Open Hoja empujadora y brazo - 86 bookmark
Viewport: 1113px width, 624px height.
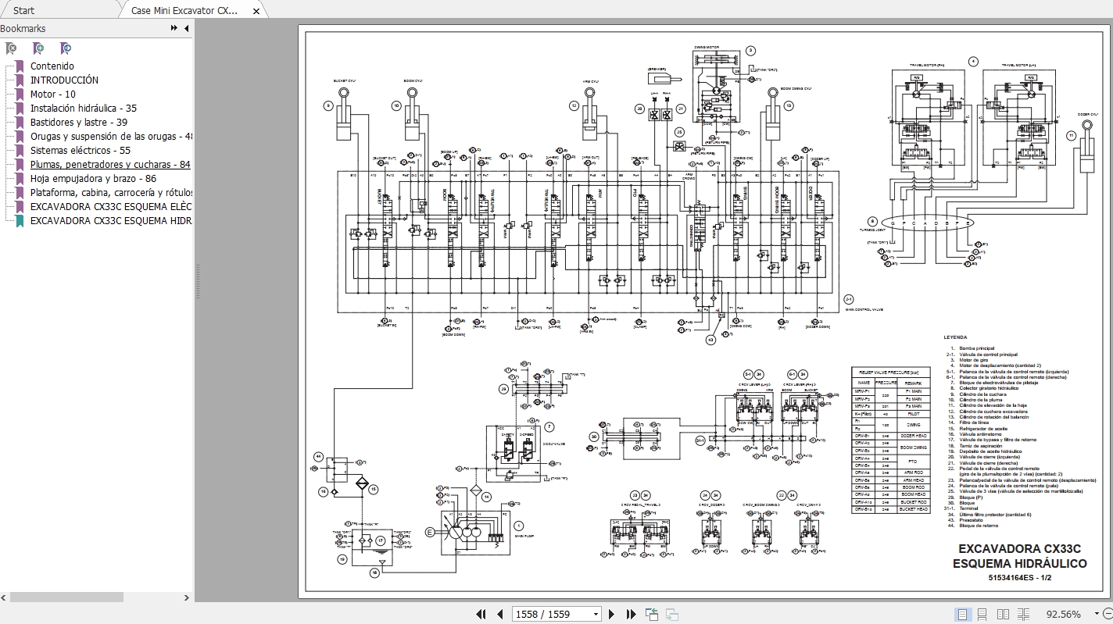point(93,179)
